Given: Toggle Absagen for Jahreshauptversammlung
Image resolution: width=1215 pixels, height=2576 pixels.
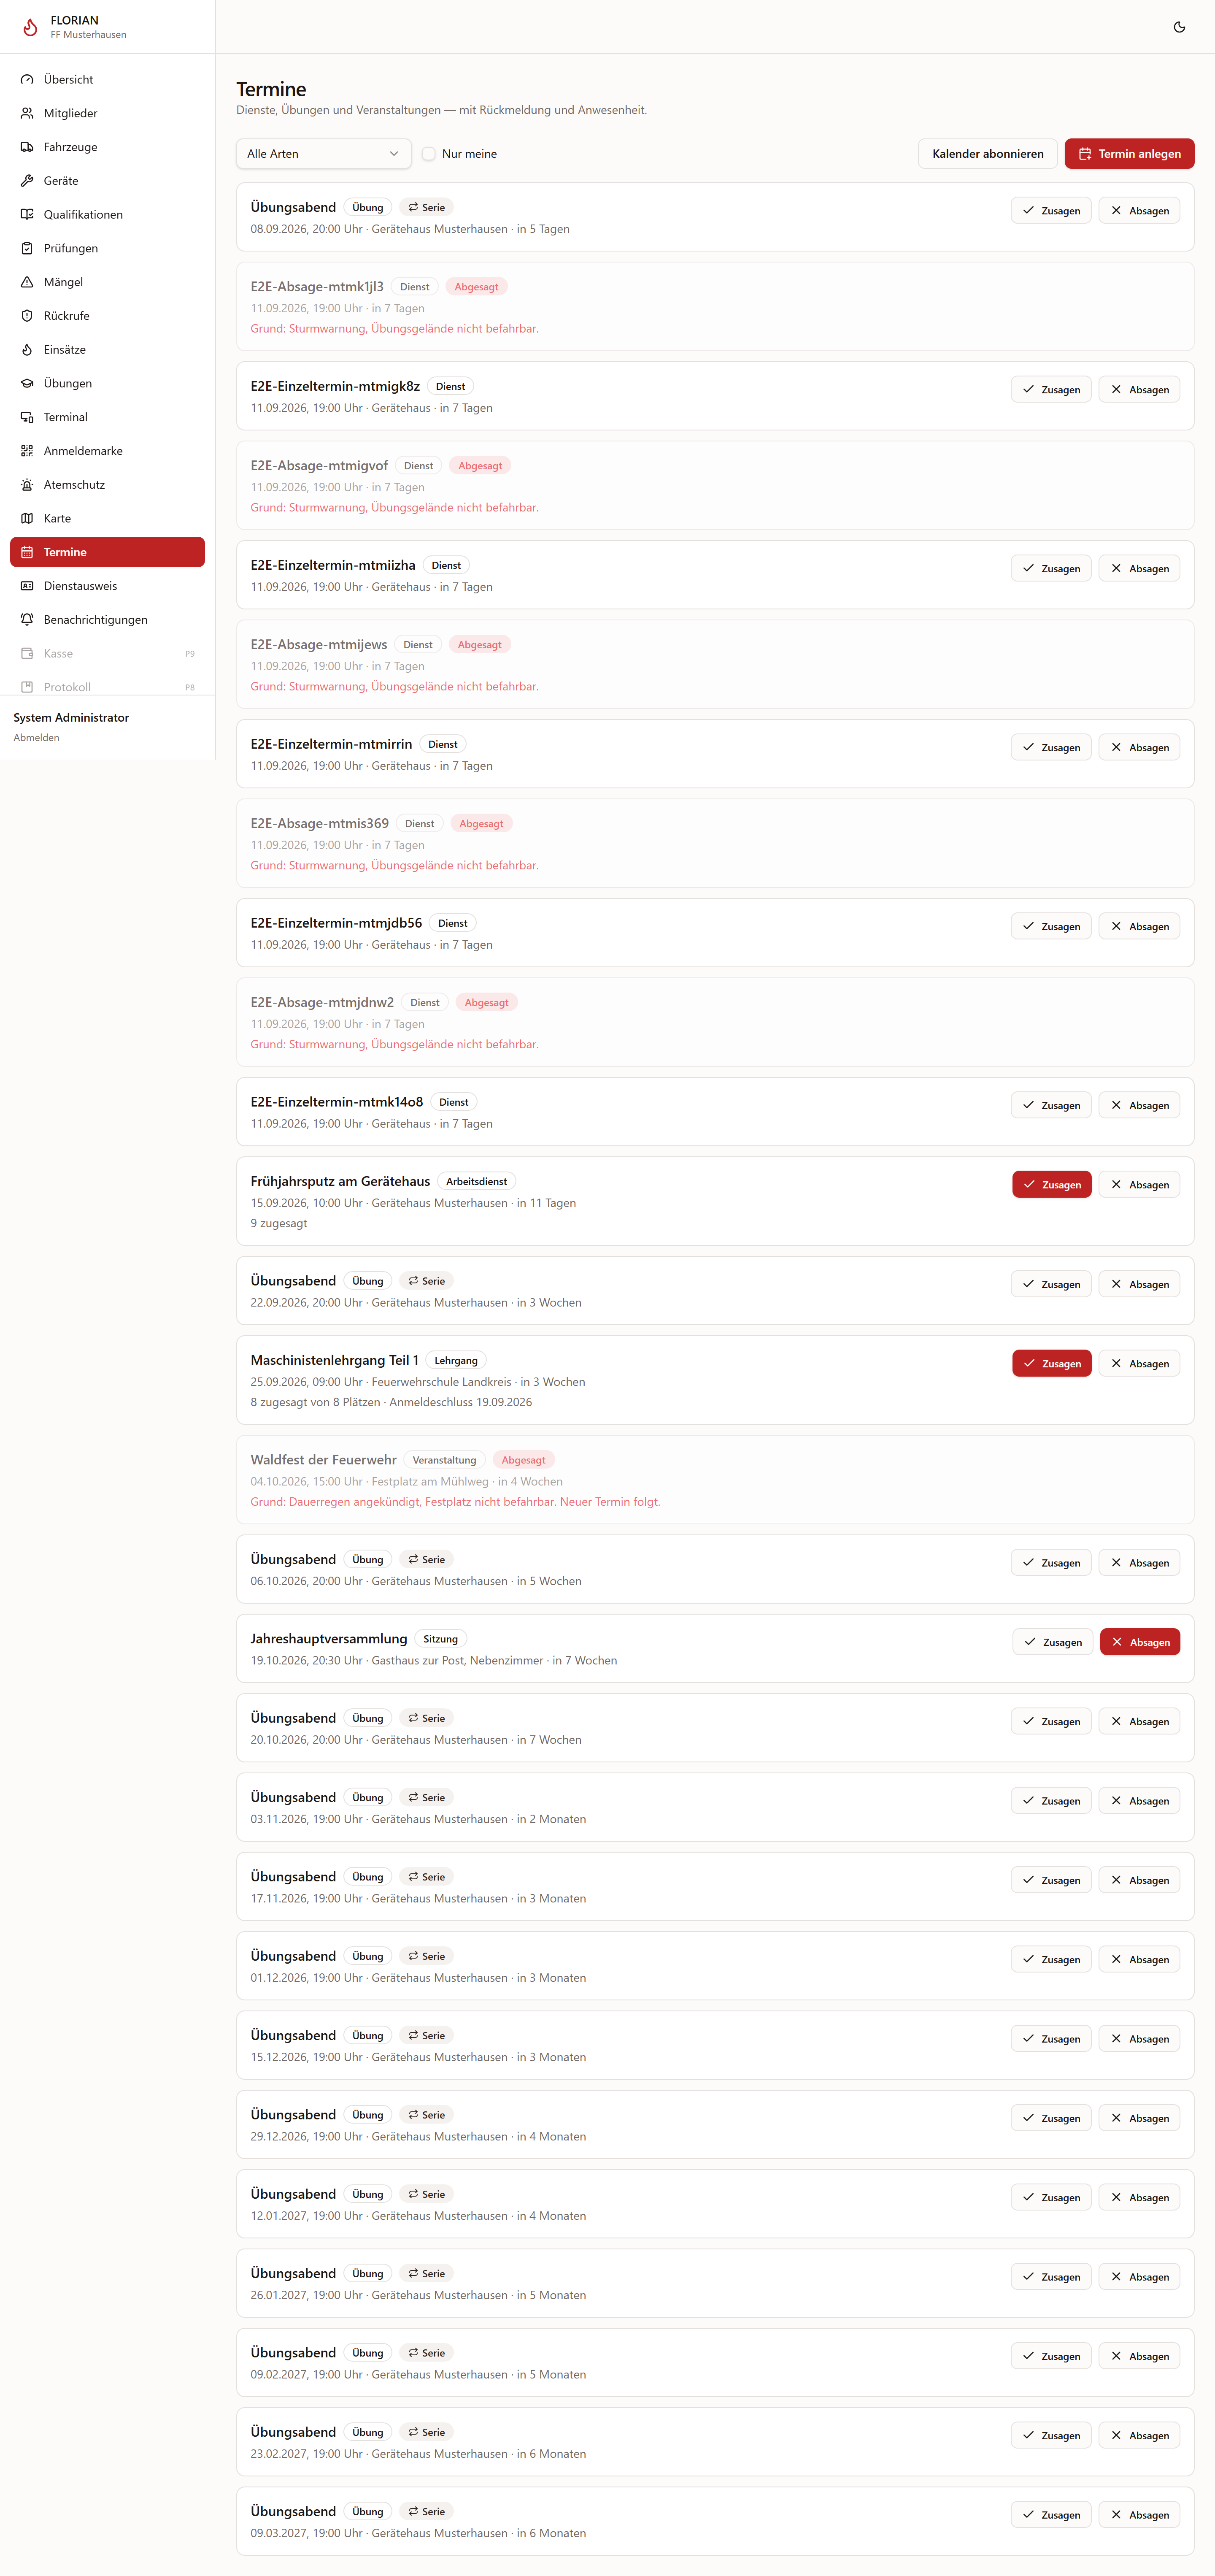Looking at the screenshot, I should click(1139, 1642).
